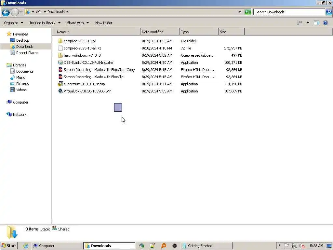Sort files by Size column
The image size is (333, 250).
coord(231,32)
